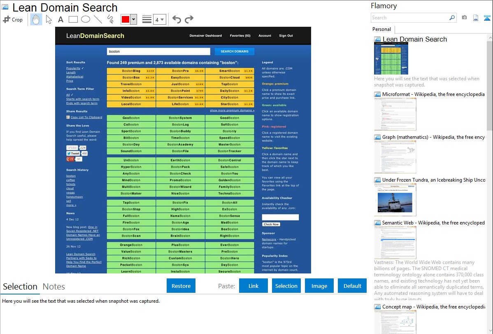The height and width of the screenshot is (334, 493).
Task: Undo the last annotation
Action: [177, 19]
